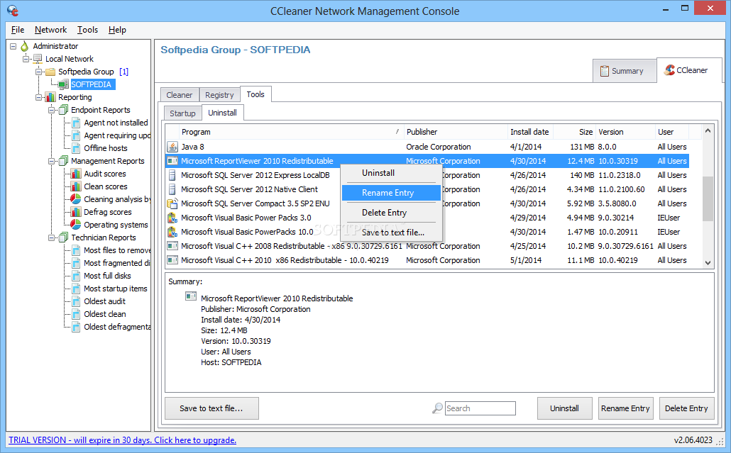The height and width of the screenshot is (453, 731).
Task: Click the SQL Server 2012 Express LocalDB icon
Action: tap(172, 175)
